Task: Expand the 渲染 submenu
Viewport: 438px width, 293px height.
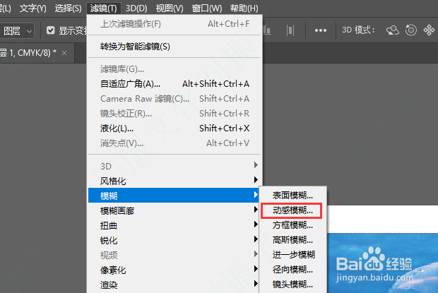Action: point(174,285)
